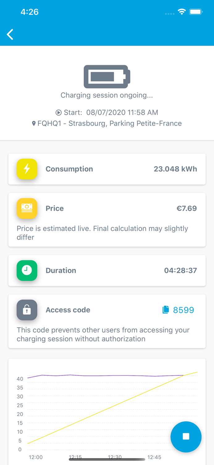Open the Consumption card showing 23.048 kWh

107,169
